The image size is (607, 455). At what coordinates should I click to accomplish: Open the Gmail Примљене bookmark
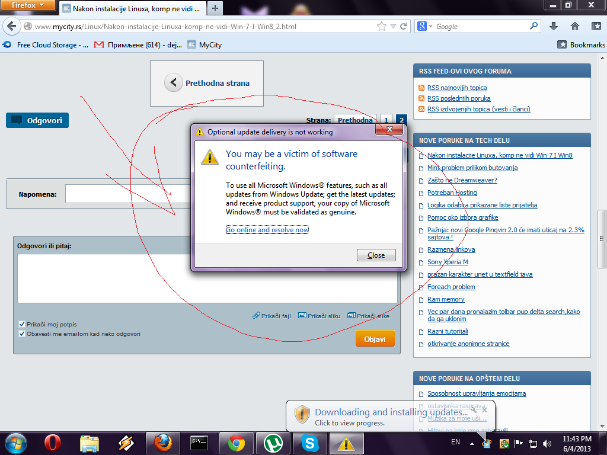click(138, 45)
